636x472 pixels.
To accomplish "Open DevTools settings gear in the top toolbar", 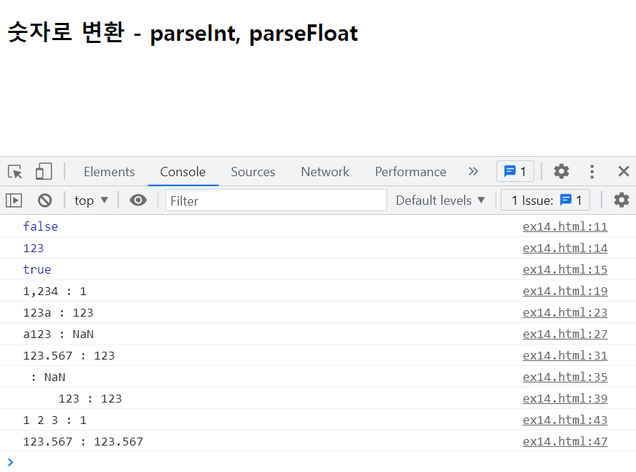I will tap(562, 171).
